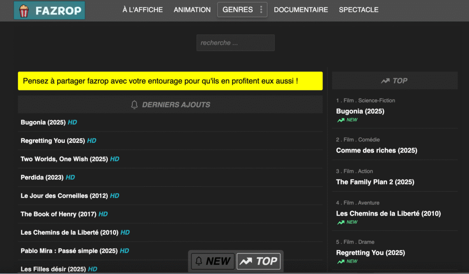The width and height of the screenshot is (469, 274).
Task: Expand the GENRES dropdown menu
Action: [237, 10]
